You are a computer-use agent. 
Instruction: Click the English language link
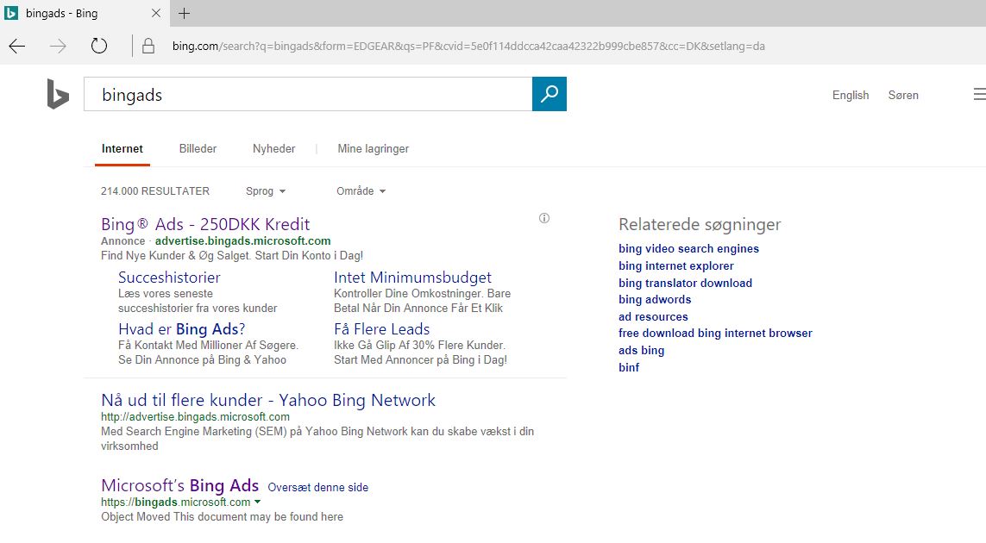click(851, 95)
